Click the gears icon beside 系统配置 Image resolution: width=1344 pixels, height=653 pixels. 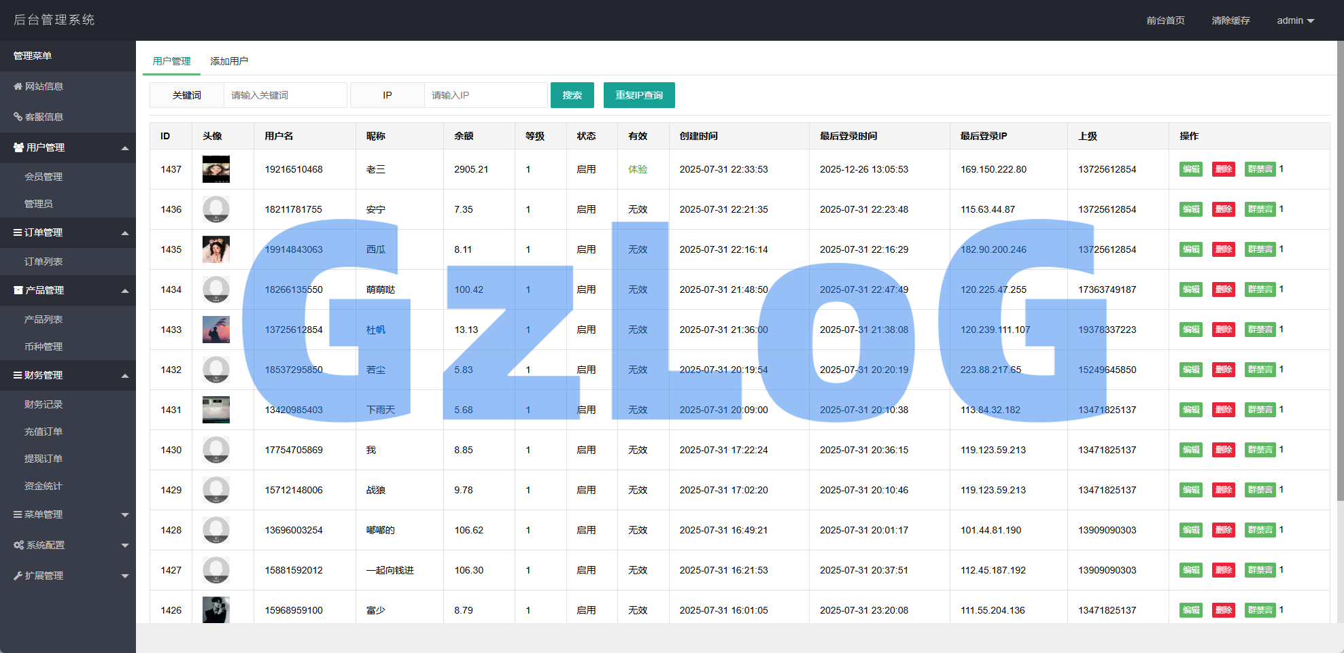18,545
